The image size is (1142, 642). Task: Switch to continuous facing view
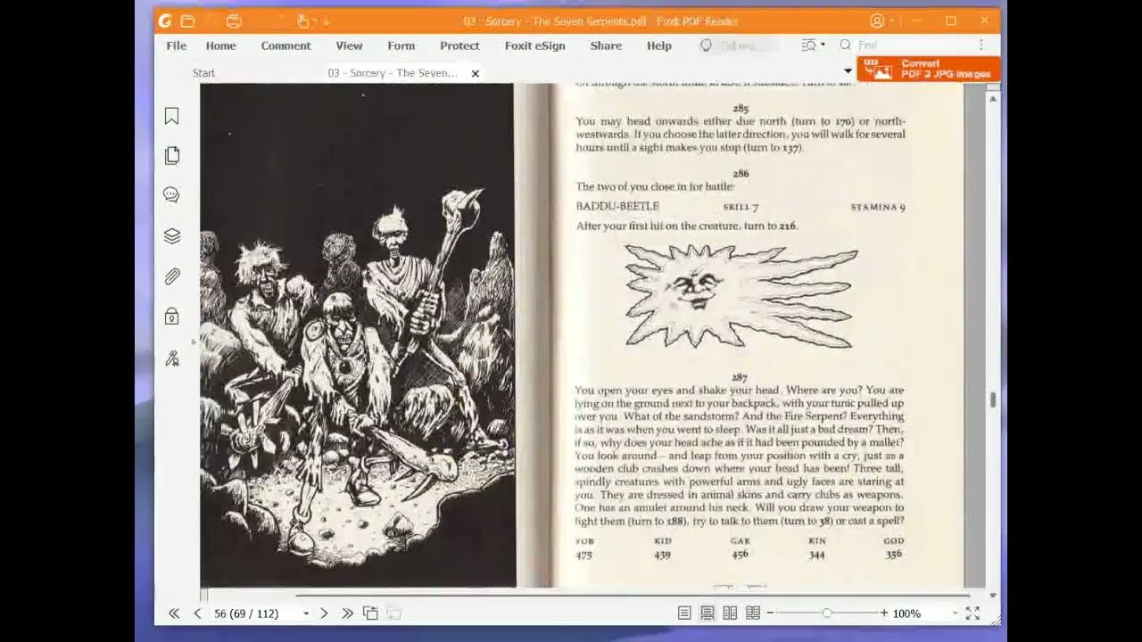[x=753, y=613]
